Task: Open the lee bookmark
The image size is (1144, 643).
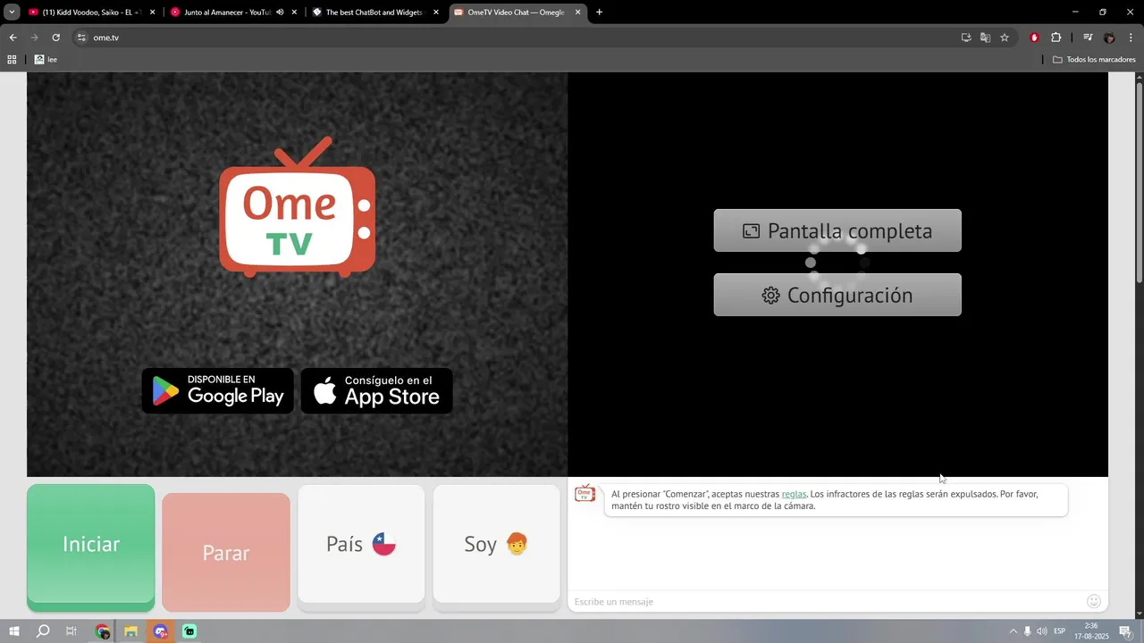Action: [46, 60]
